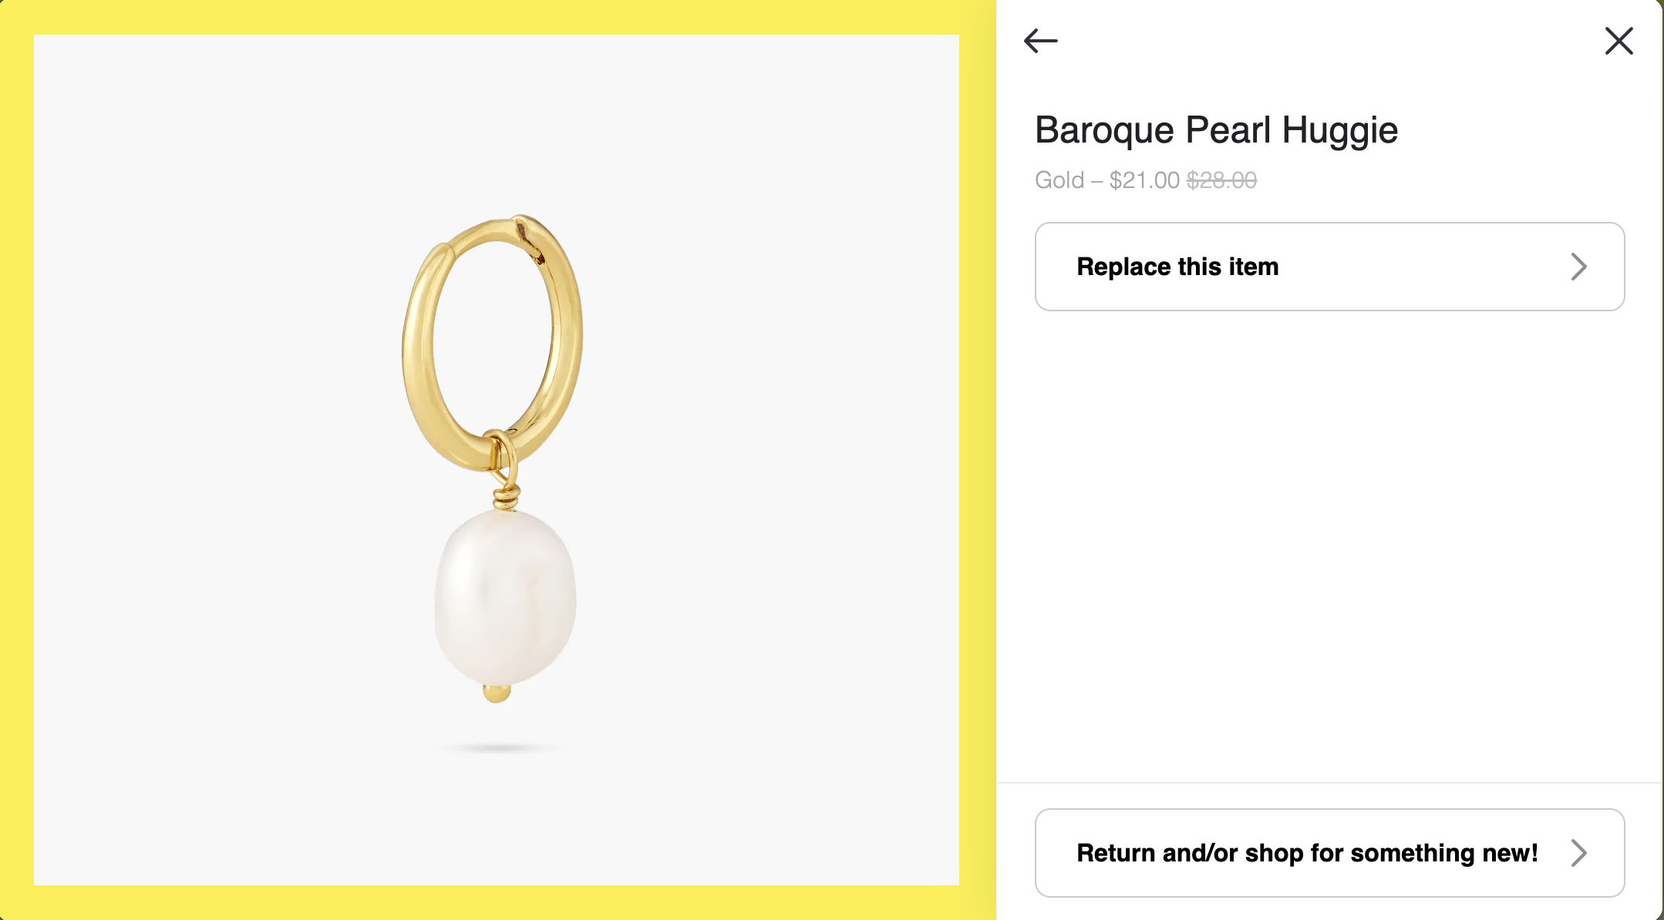Click the crossed-out $28.00 original price
The width and height of the screenshot is (1664, 920).
click(1221, 180)
